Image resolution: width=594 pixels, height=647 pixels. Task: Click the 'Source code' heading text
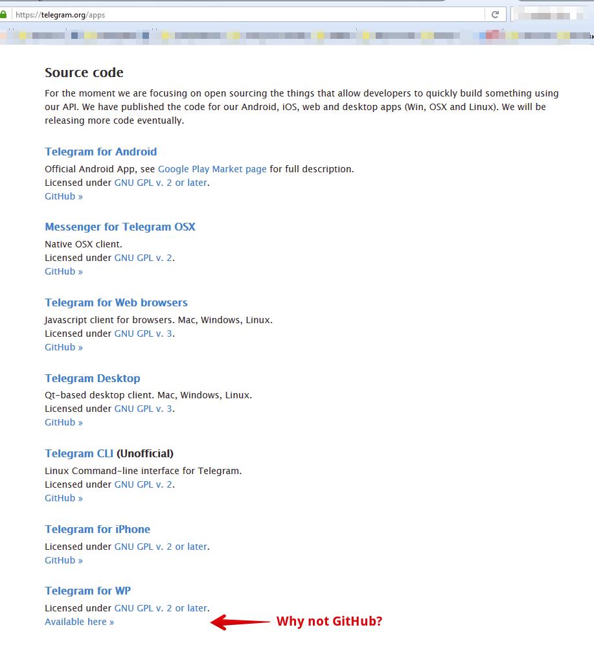(x=84, y=73)
